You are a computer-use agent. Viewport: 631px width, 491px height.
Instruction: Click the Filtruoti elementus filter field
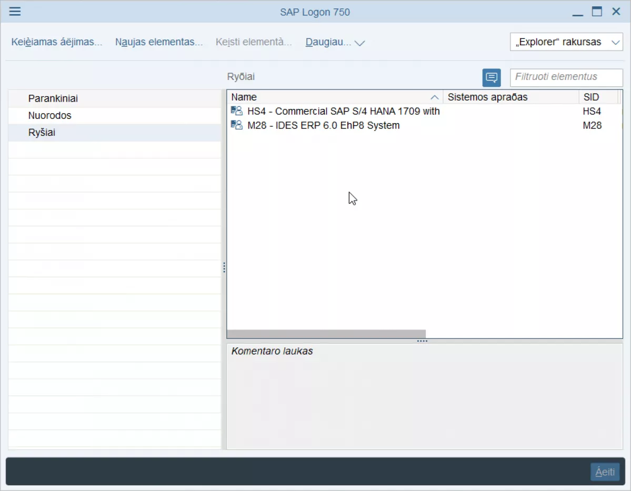(x=566, y=77)
